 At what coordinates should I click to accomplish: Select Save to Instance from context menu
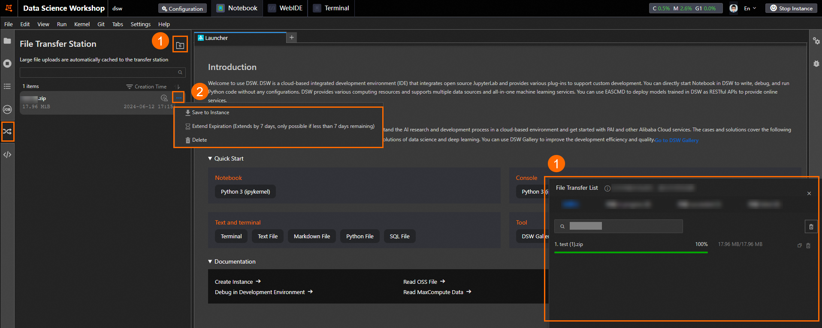pos(207,112)
